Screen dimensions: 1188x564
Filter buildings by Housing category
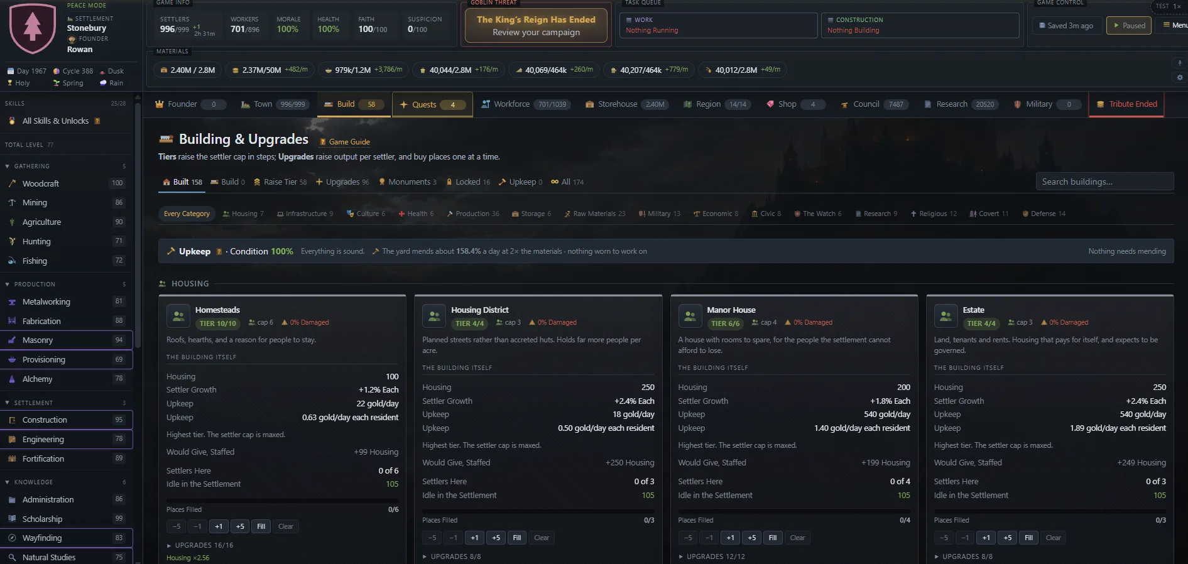pyautogui.click(x=243, y=214)
